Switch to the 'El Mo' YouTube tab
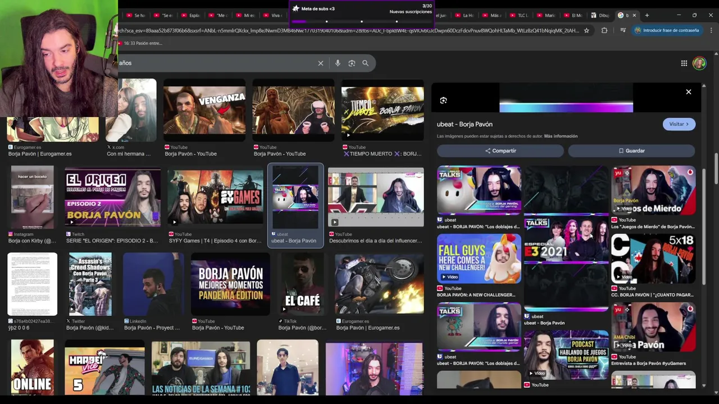Viewport: 719px width, 404px height. (574, 15)
